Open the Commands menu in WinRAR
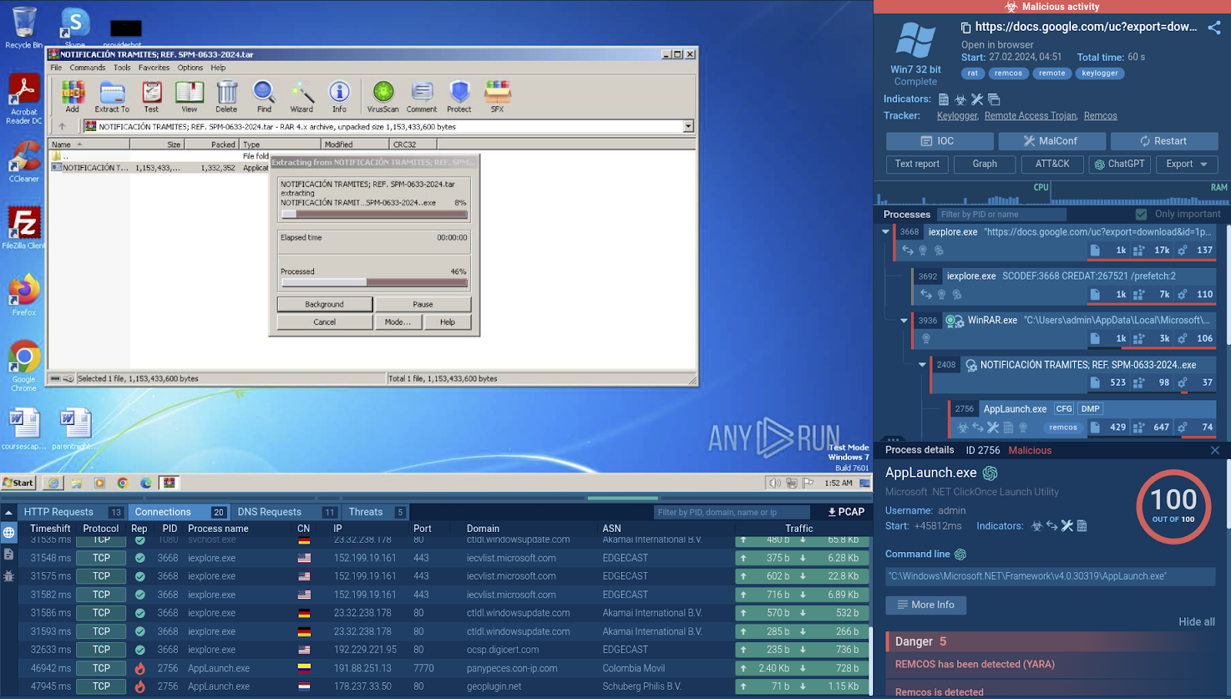 pos(87,68)
